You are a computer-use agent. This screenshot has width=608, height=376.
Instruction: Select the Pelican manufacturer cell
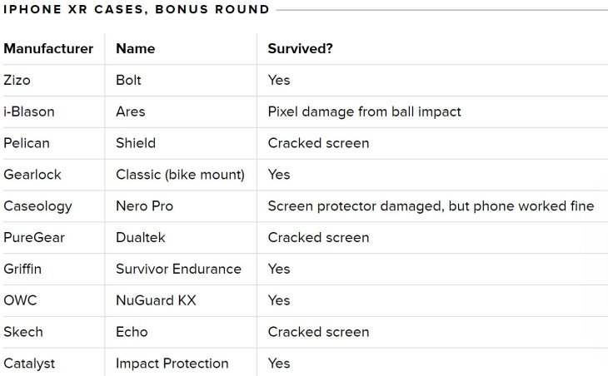27,143
